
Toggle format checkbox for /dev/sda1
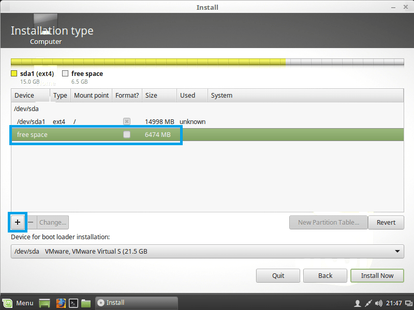(x=127, y=121)
